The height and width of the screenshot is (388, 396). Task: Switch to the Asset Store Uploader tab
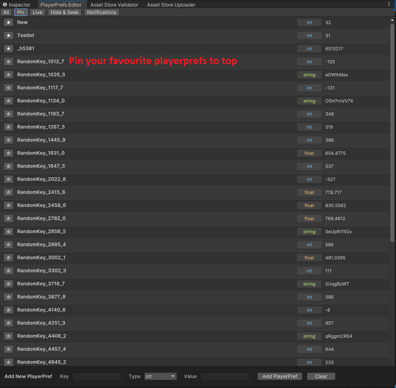click(171, 4)
